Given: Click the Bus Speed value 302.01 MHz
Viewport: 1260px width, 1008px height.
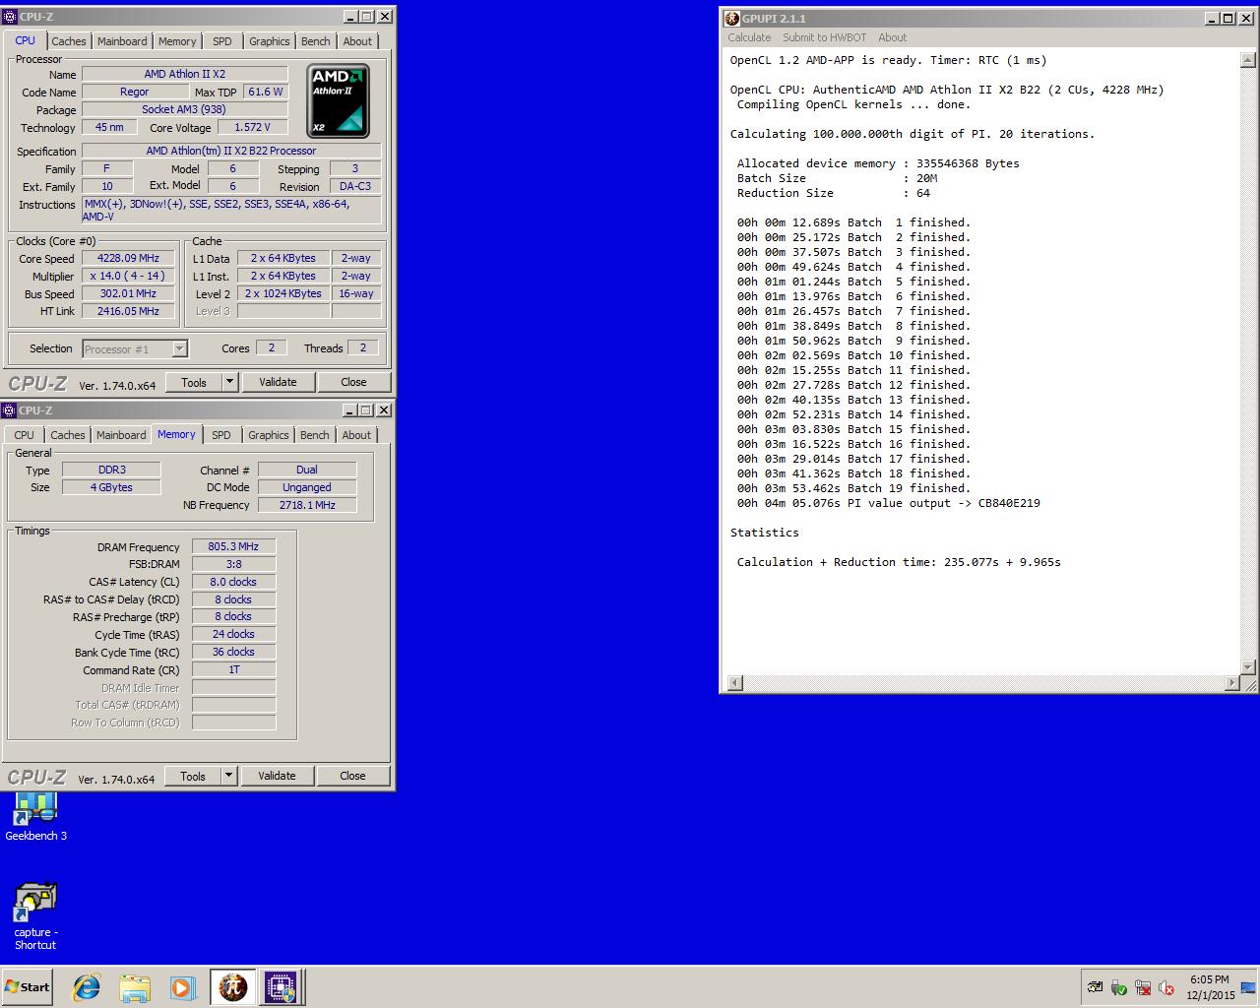Looking at the screenshot, I should tap(128, 293).
